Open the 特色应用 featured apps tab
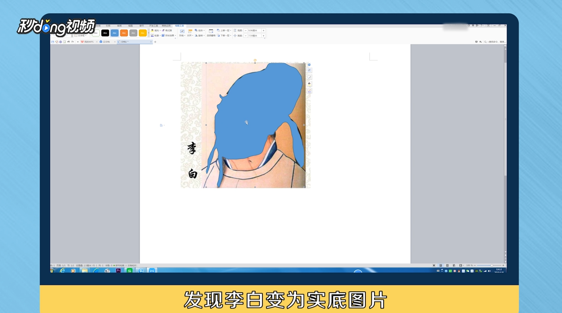The image size is (562, 313). [166, 26]
